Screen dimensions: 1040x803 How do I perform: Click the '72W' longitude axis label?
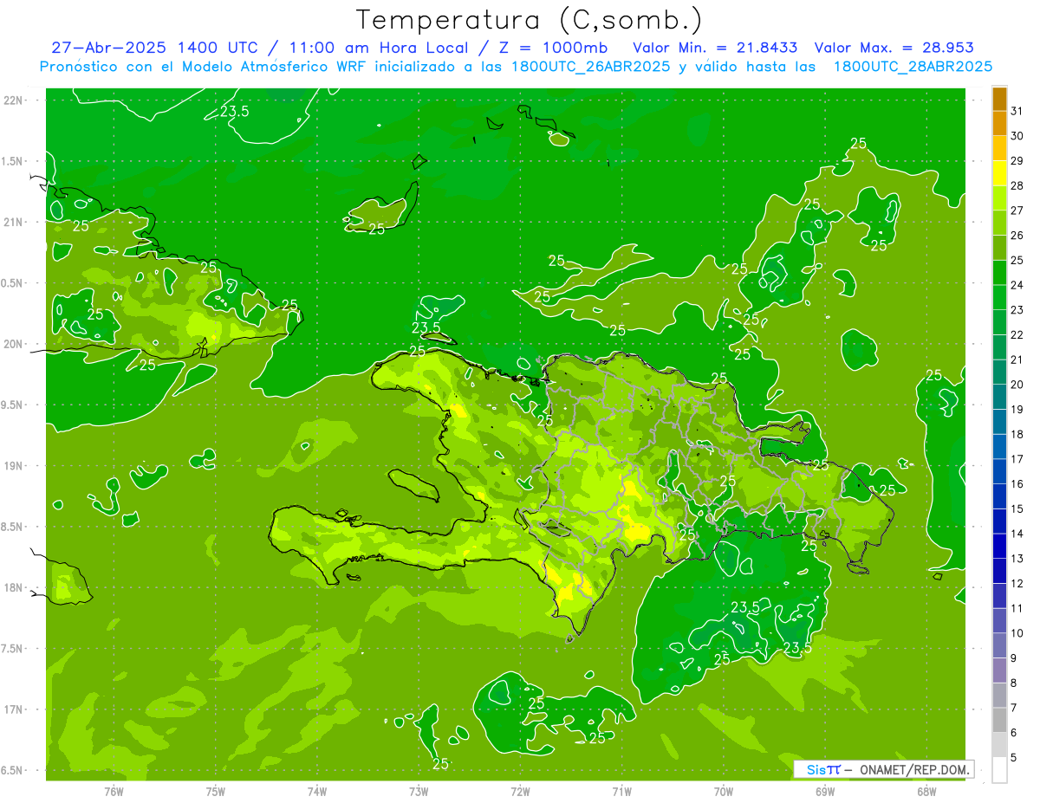tap(520, 791)
